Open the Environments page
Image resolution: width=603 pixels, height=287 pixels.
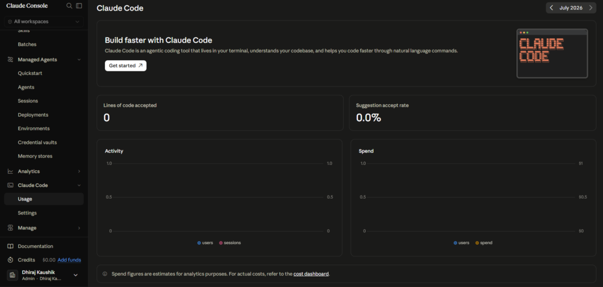click(x=34, y=128)
